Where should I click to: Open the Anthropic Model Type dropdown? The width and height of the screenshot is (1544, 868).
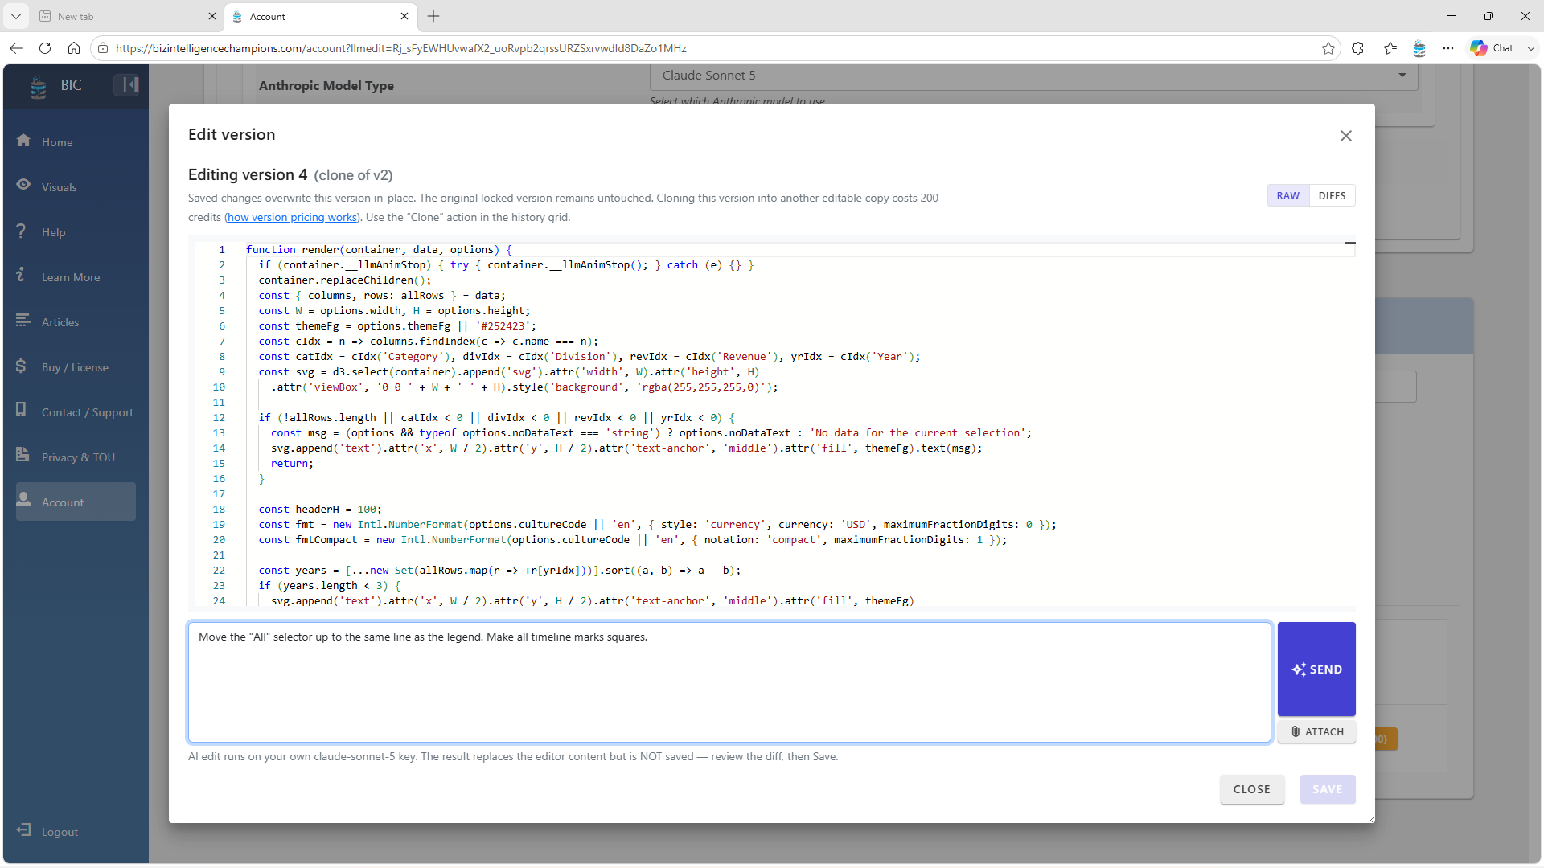pos(1033,76)
